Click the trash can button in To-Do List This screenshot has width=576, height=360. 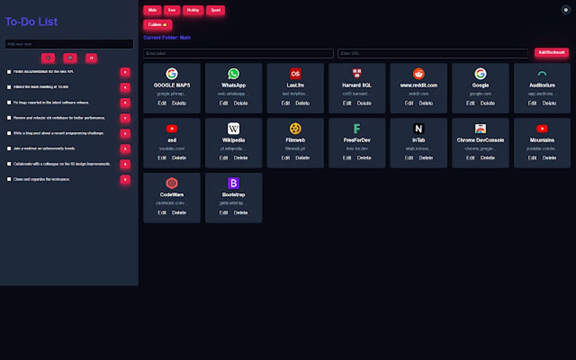(x=70, y=58)
